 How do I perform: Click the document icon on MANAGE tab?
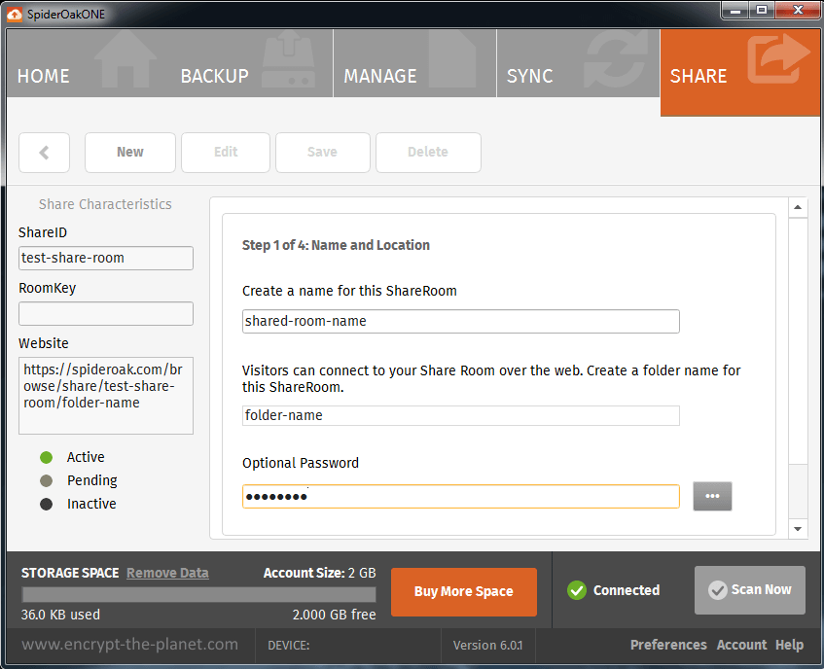[452, 58]
